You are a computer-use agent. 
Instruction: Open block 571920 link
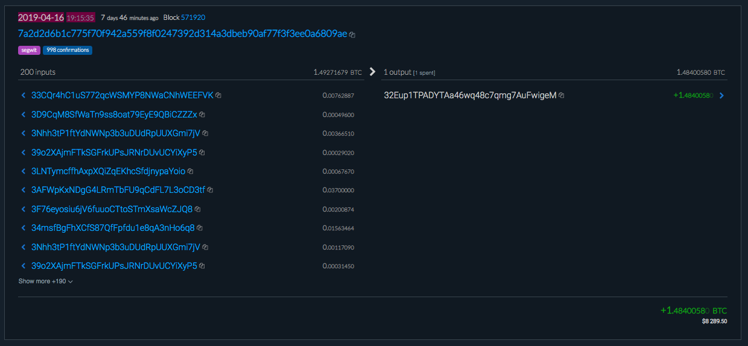click(x=193, y=17)
